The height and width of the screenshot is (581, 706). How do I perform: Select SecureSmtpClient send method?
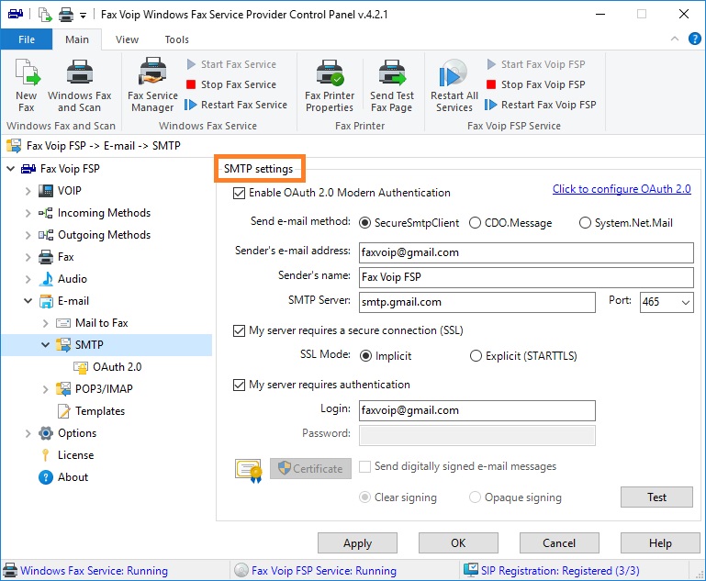tap(364, 223)
